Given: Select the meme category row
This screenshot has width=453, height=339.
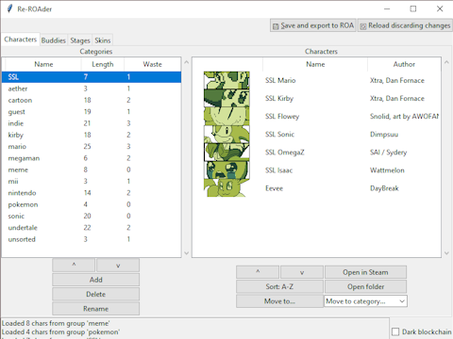Looking at the screenshot, I should click(x=92, y=169).
